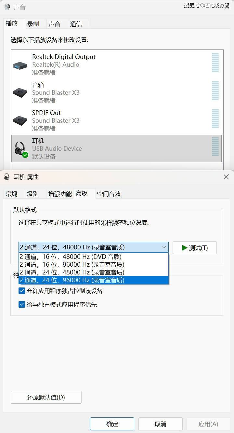
Task: Toggle 给与独占模式应用程序优先 checkbox
Action: [x=22, y=304]
